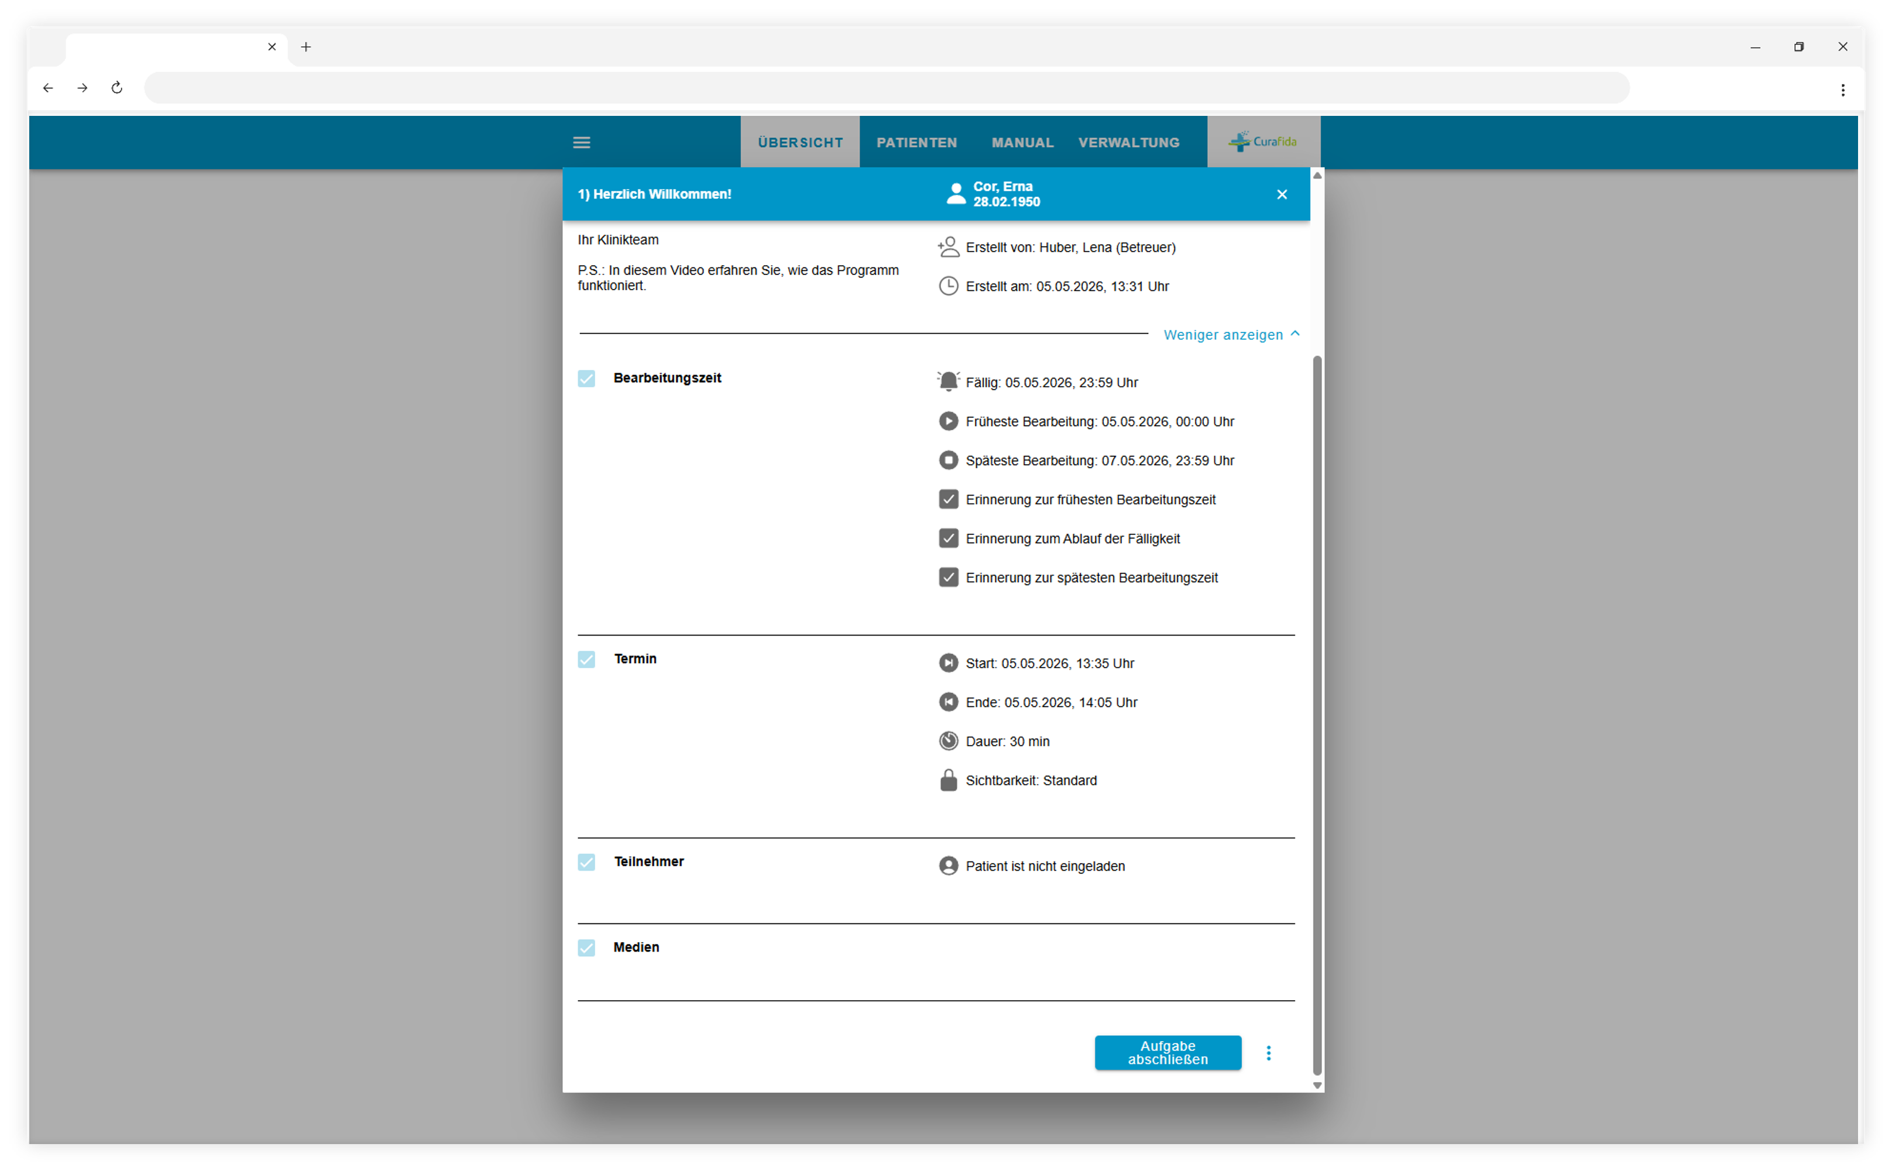Reload the browser page
The image size is (1892, 1171).
(x=117, y=88)
